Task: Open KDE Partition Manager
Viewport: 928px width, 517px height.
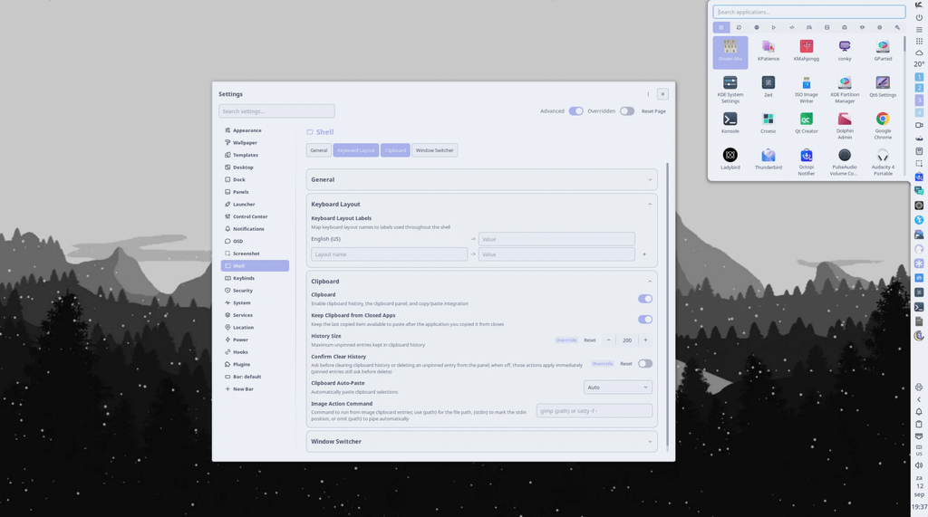Action: point(845,90)
